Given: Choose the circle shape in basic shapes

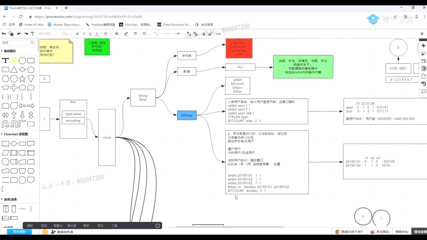Looking at the screenshot, I should click(22, 61).
